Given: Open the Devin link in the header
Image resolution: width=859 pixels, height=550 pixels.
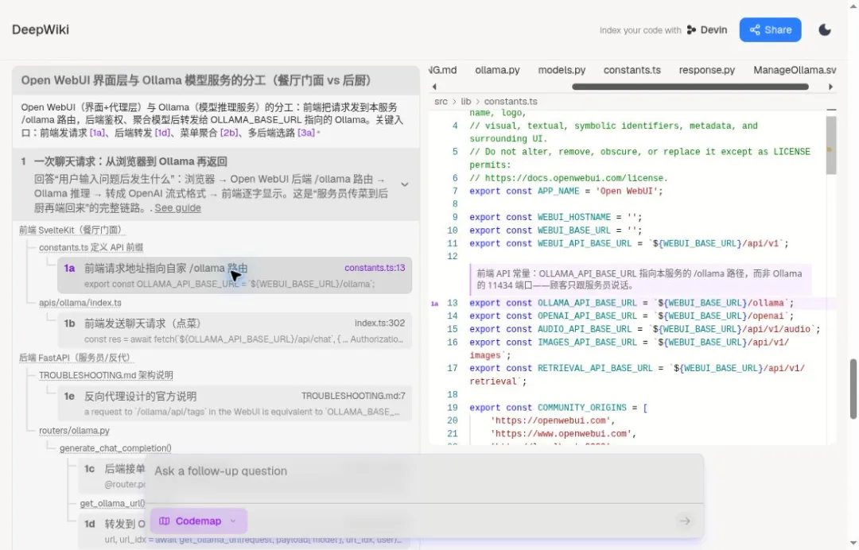Looking at the screenshot, I should pos(707,30).
